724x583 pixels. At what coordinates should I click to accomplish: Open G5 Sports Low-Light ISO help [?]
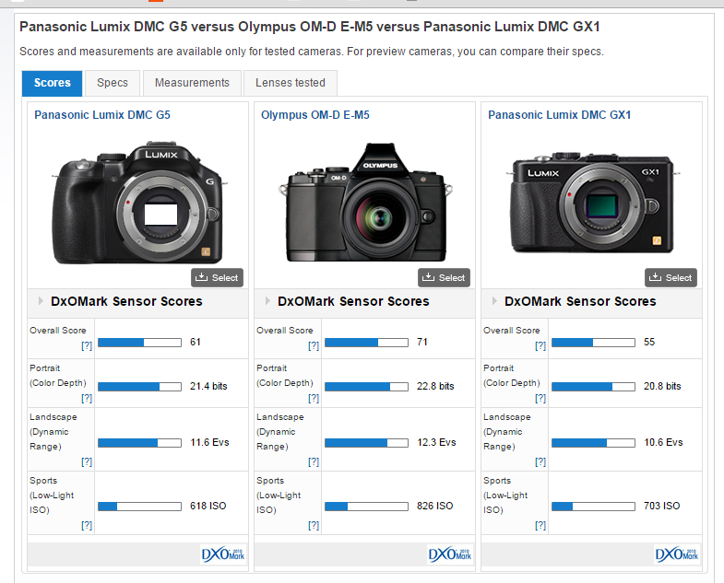(x=87, y=525)
